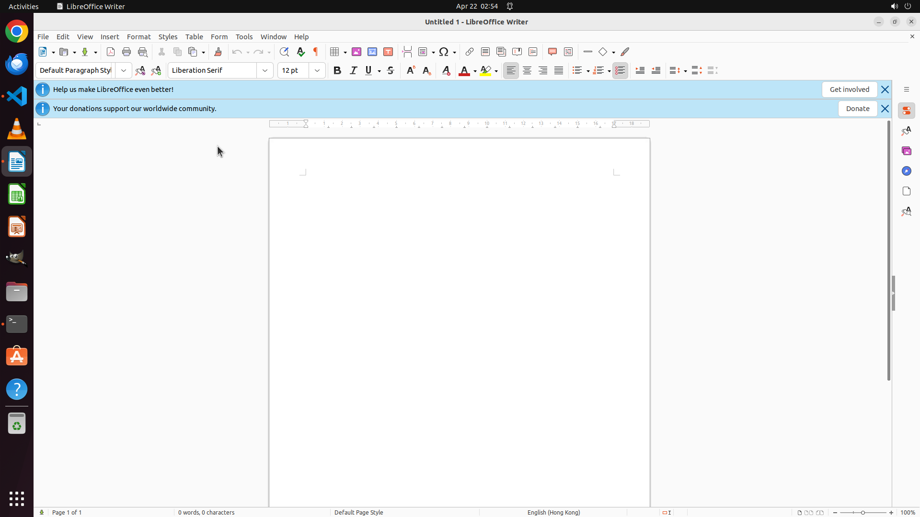Toggle Bold formatting
The width and height of the screenshot is (920, 517).
point(337,70)
